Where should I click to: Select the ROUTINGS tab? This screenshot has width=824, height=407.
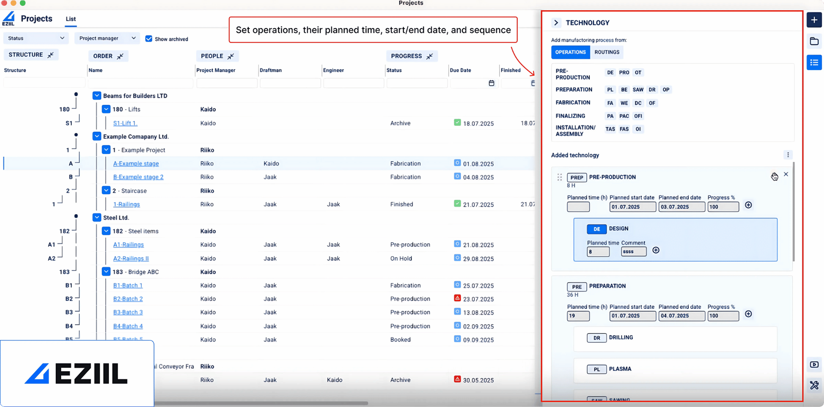coord(607,52)
